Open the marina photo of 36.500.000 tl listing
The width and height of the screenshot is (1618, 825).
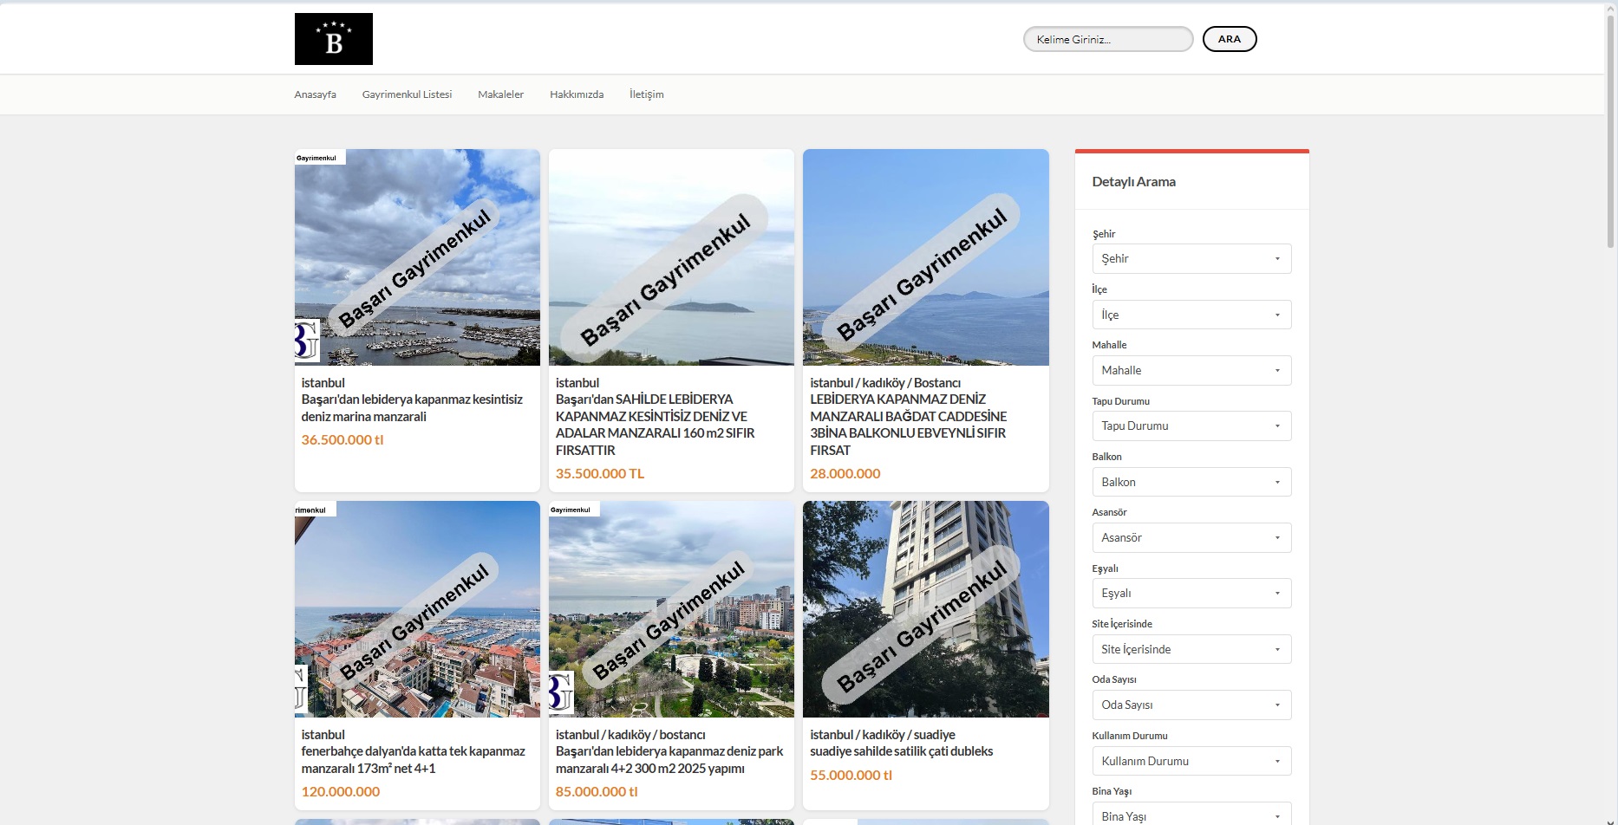(x=417, y=257)
